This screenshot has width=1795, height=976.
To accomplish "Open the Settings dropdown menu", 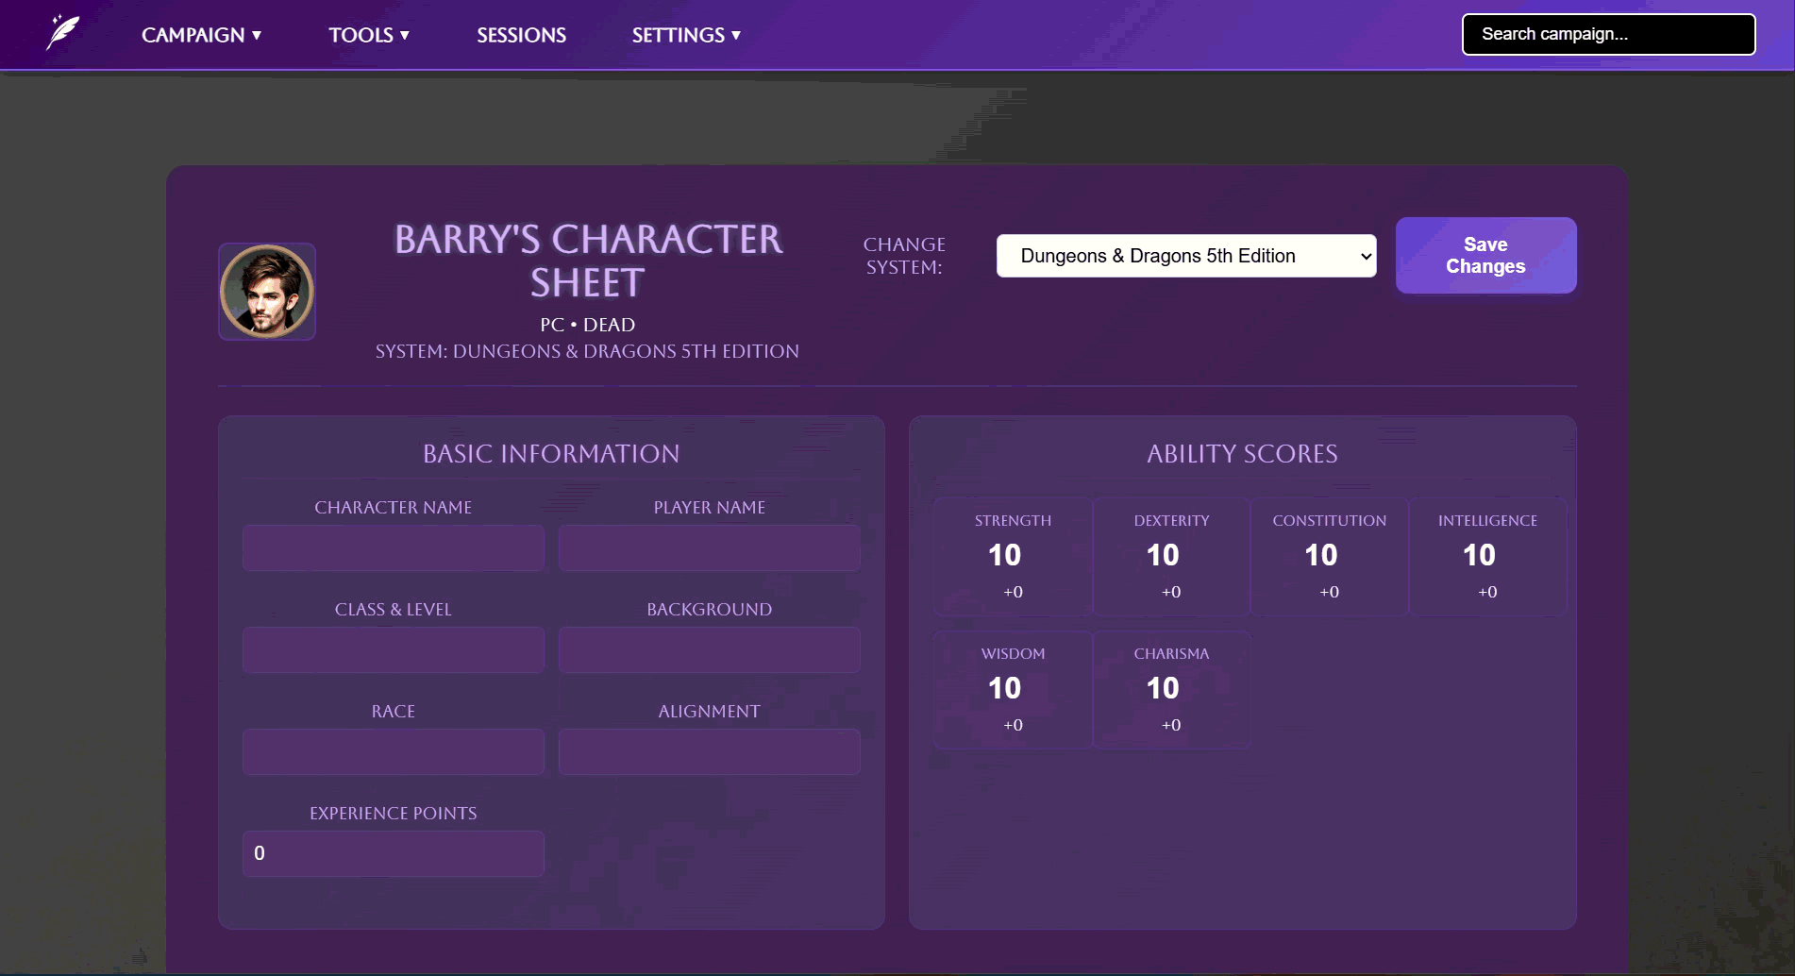I will [685, 35].
